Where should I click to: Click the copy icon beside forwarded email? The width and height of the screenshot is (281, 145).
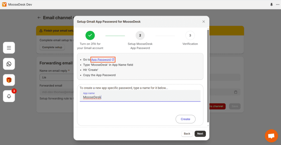click(236, 92)
